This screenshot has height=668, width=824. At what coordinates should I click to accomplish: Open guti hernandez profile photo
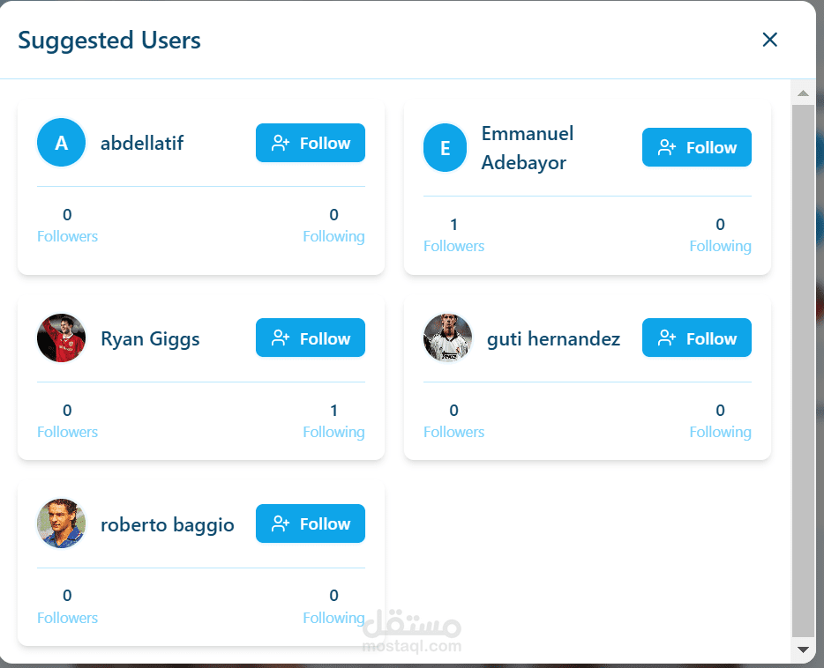(x=448, y=338)
